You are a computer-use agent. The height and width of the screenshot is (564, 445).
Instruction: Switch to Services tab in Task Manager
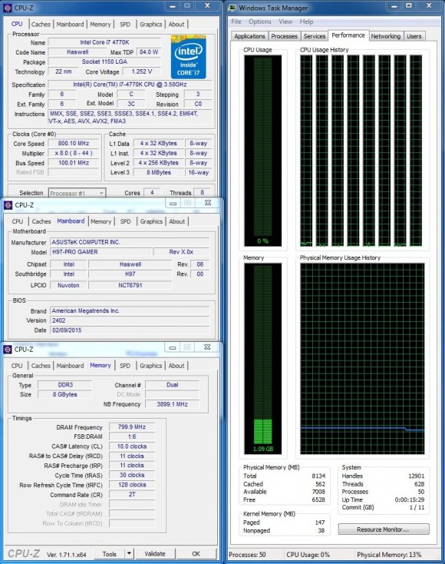[x=315, y=36]
